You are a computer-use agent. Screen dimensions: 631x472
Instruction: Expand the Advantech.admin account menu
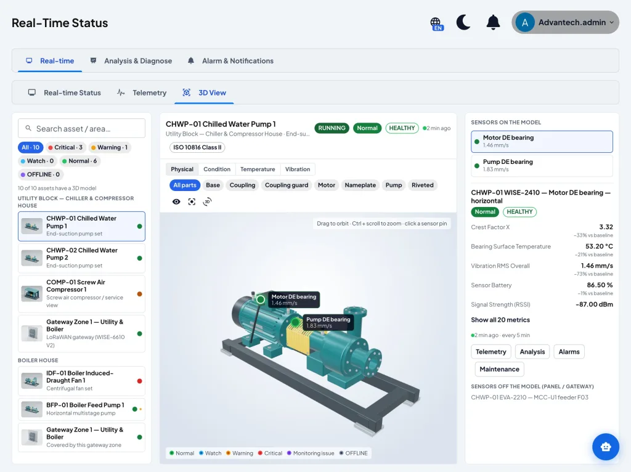[x=565, y=23]
